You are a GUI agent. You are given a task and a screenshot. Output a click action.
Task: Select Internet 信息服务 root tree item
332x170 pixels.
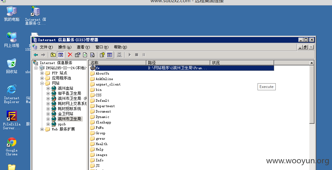coord(56,63)
